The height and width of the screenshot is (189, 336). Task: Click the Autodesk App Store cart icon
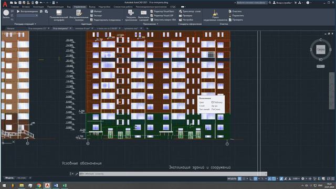(296, 3)
